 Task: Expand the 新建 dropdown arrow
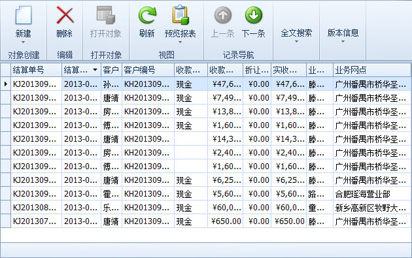pyautogui.click(x=23, y=42)
